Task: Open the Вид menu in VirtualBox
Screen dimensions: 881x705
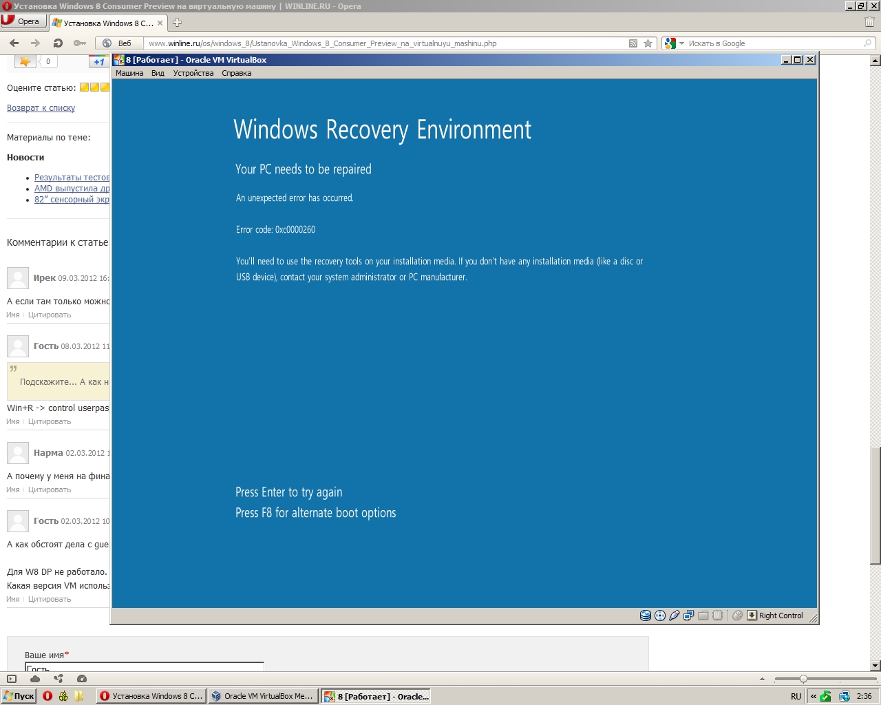Action: coord(158,73)
